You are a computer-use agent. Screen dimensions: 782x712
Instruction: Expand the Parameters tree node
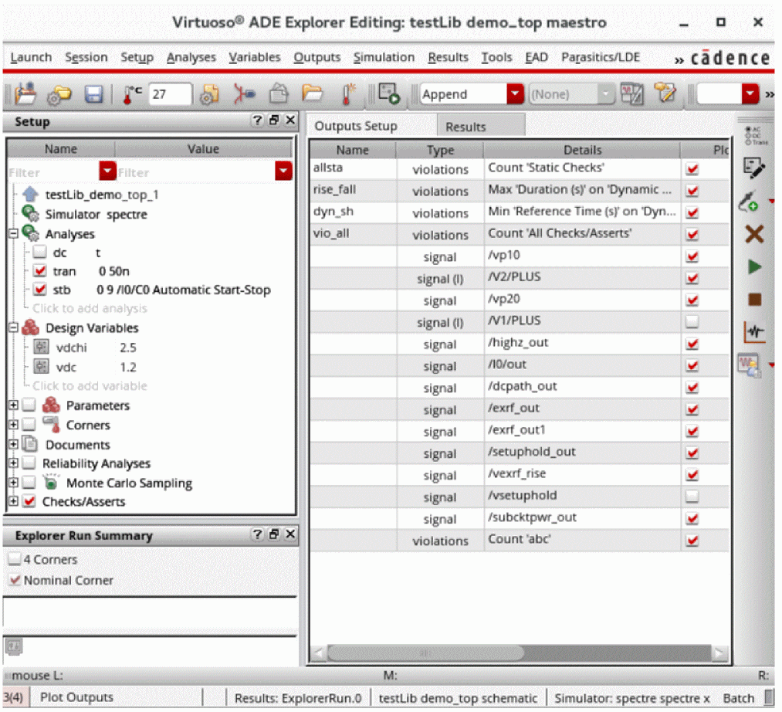pyautogui.click(x=14, y=405)
